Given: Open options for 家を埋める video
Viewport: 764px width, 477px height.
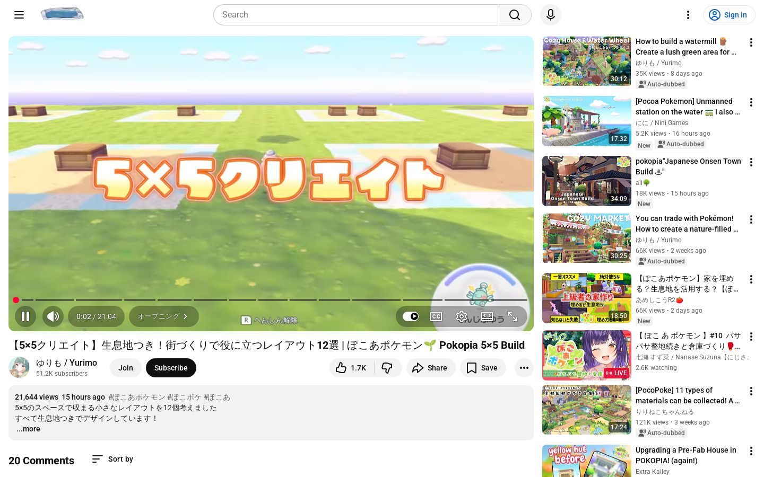Looking at the screenshot, I should [x=751, y=279].
